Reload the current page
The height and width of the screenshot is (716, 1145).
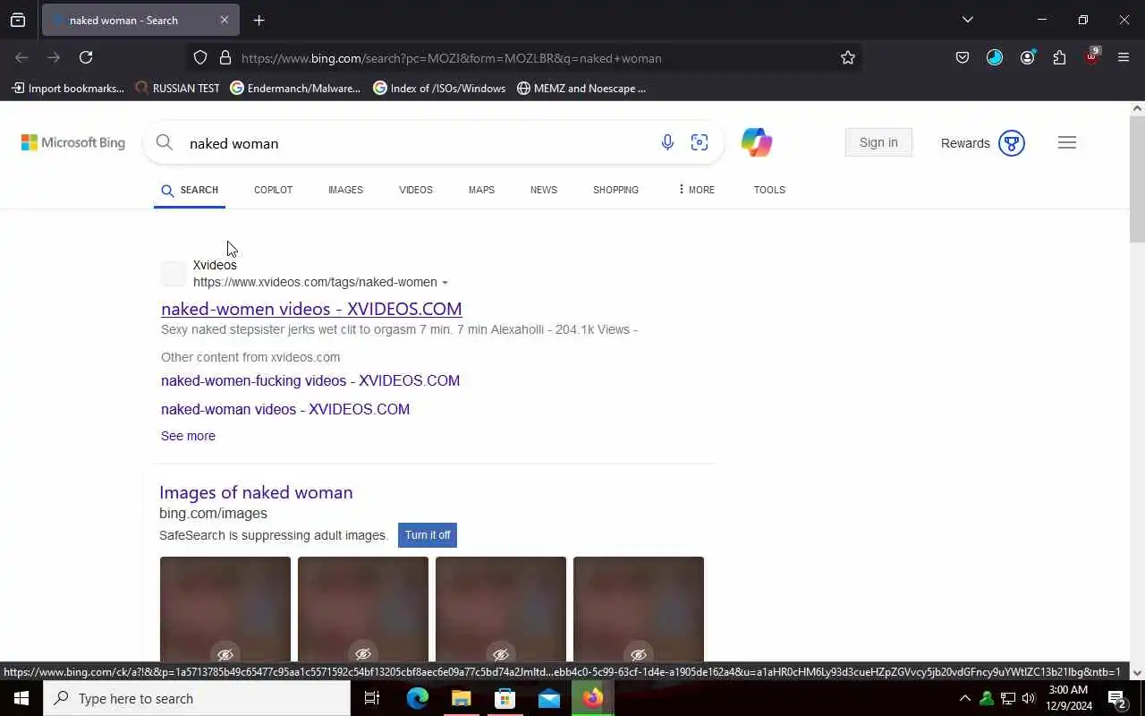pyautogui.click(x=86, y=57)
